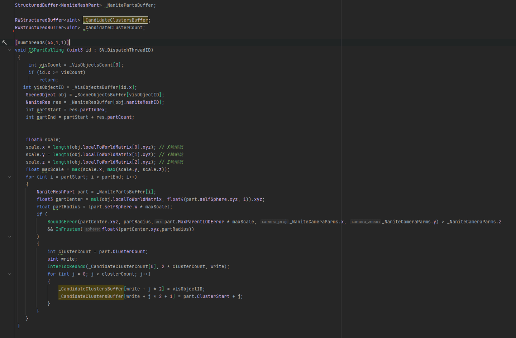
Task: Fold the if block at closing parenthesis
Action: tap(10, 237)
